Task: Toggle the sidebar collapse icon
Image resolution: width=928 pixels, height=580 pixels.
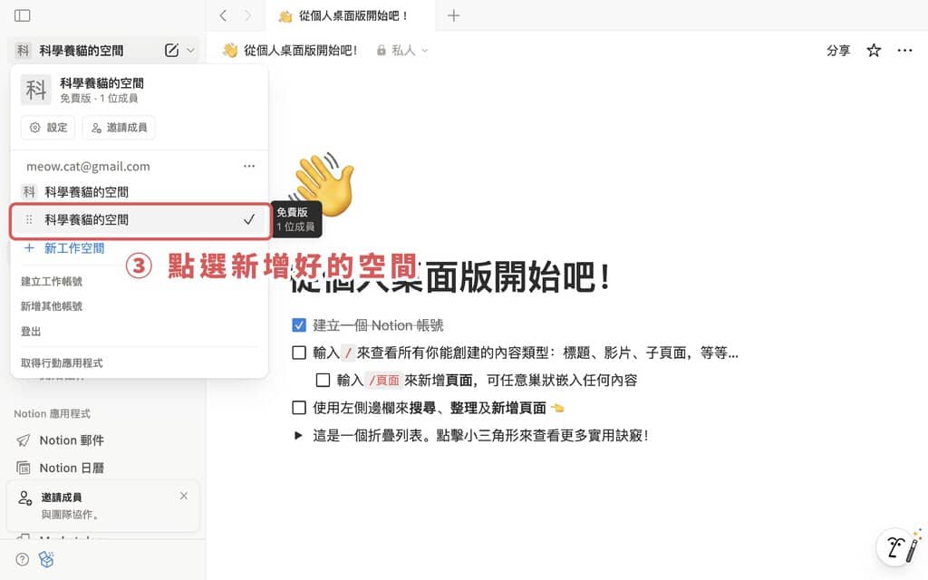Action: [x=23, y=15]
